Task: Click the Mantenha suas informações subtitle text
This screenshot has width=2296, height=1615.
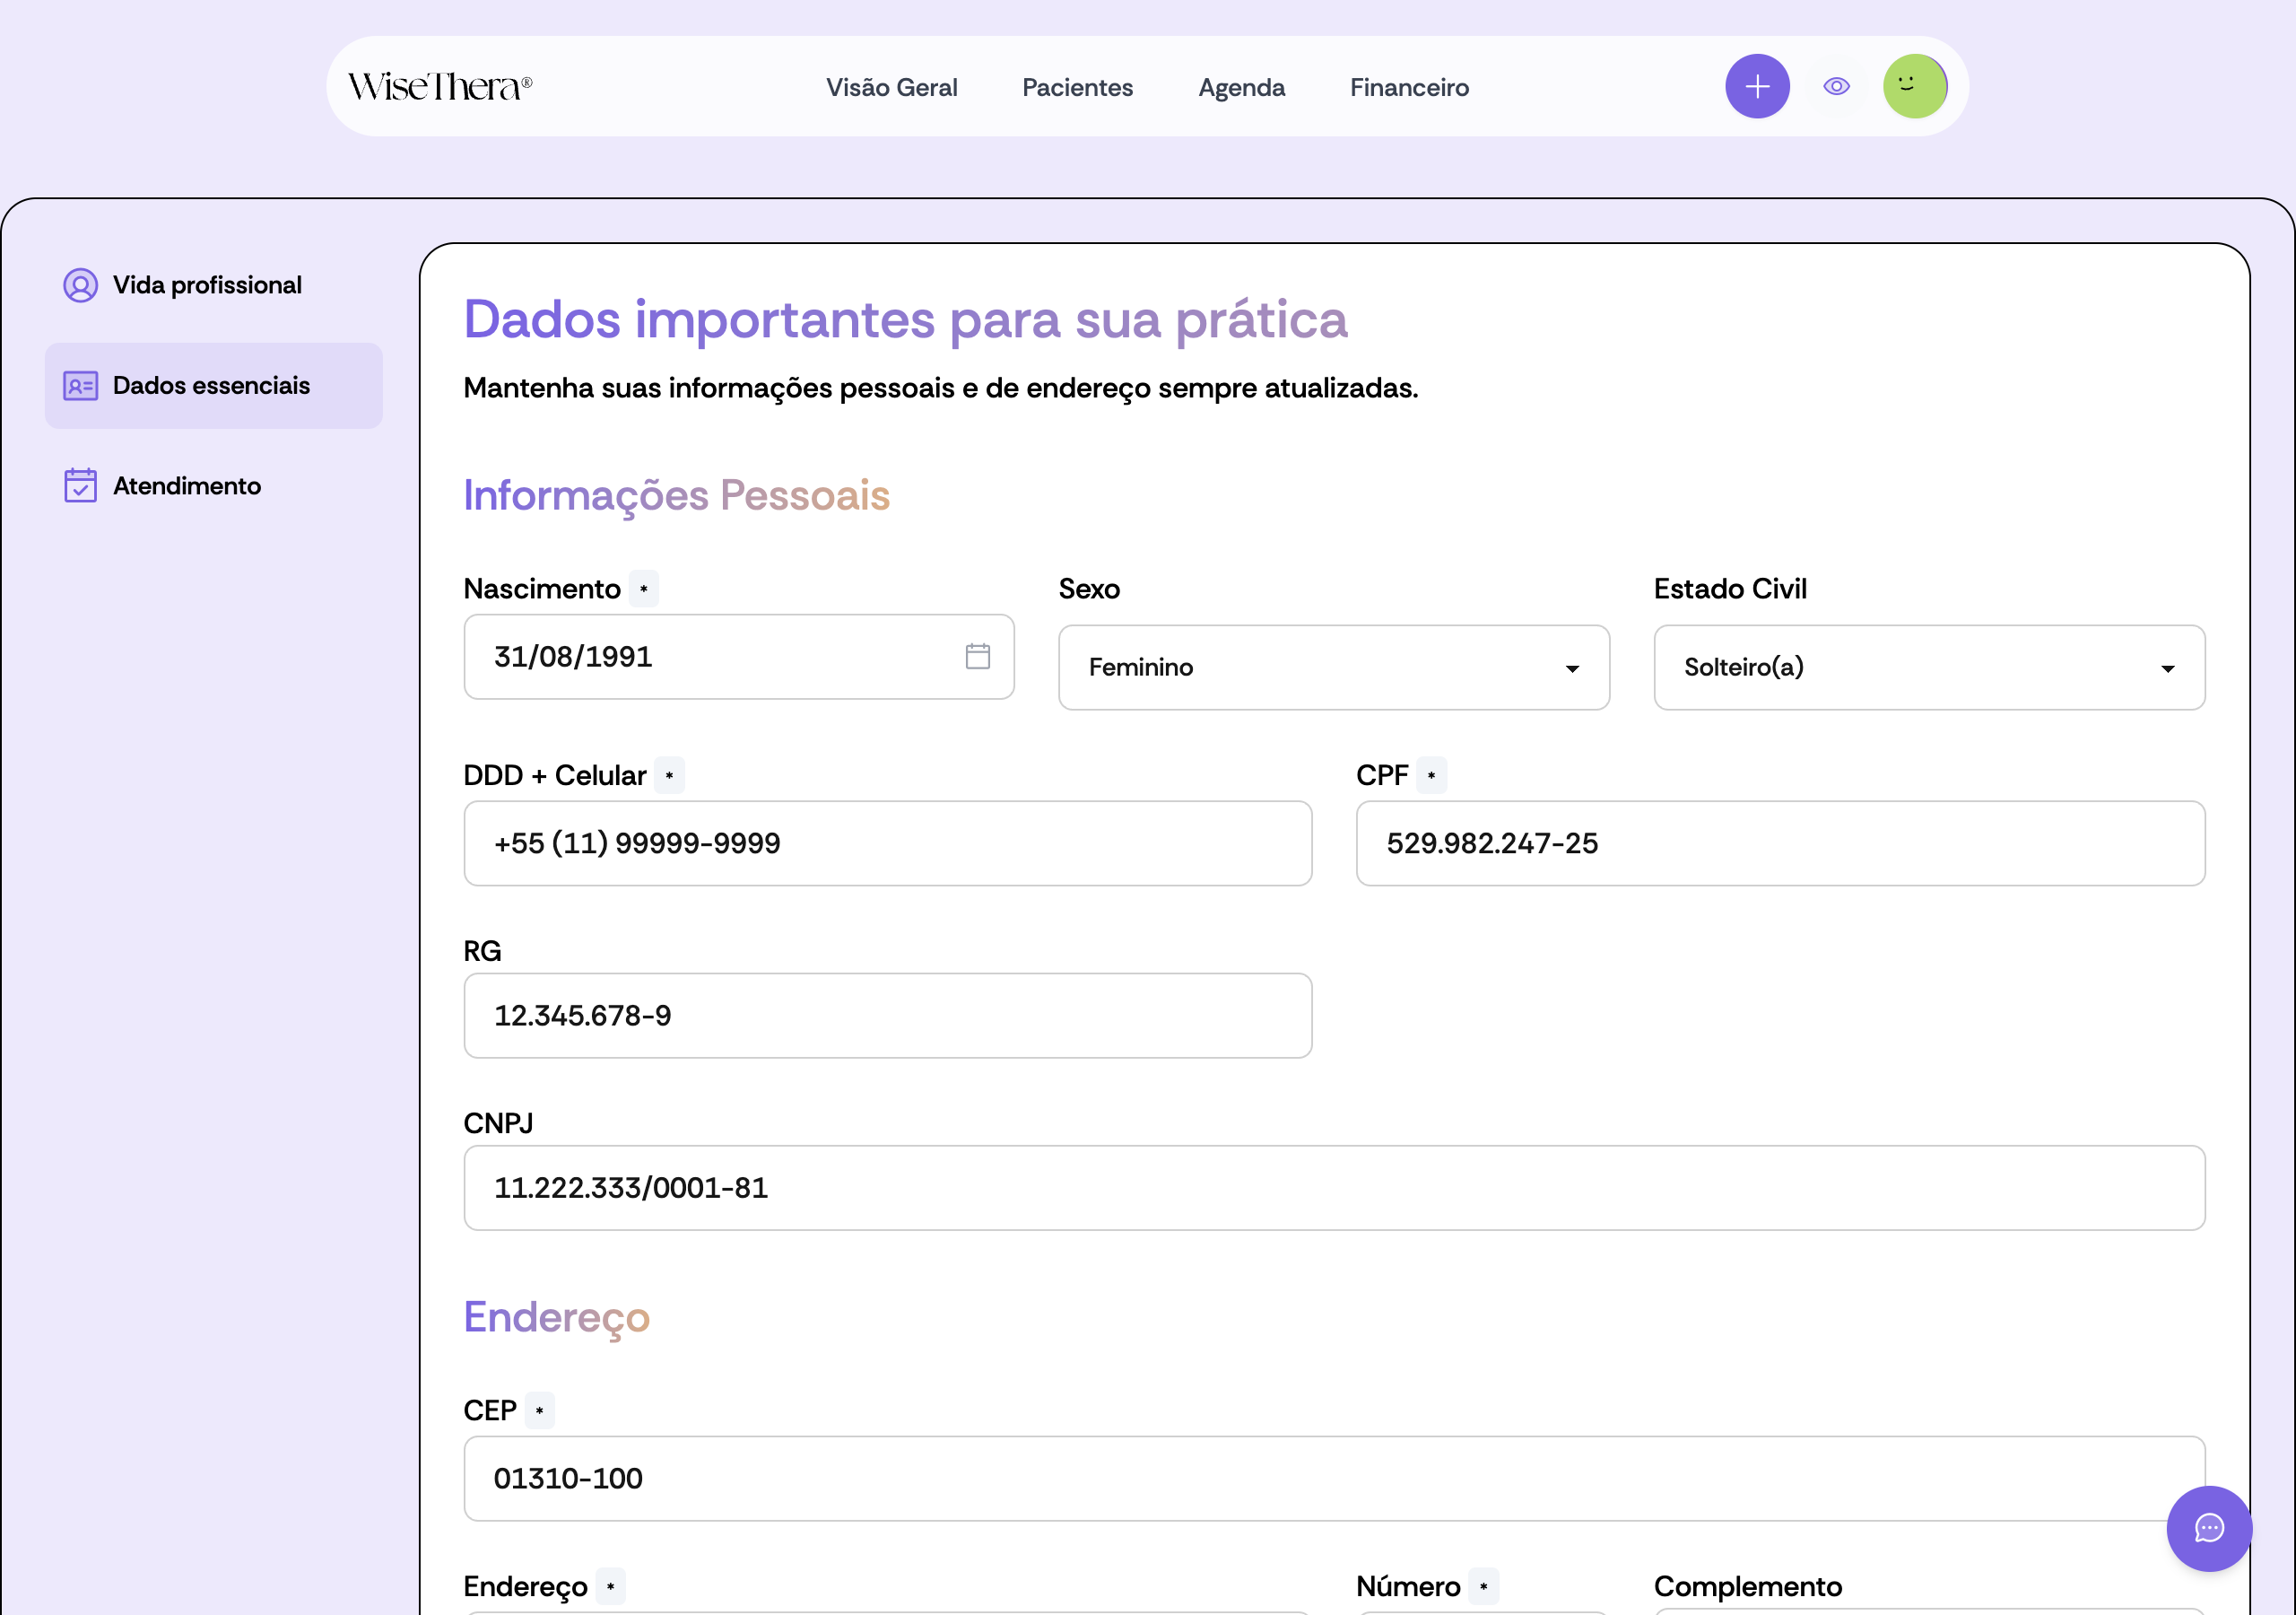Action: 940,388
